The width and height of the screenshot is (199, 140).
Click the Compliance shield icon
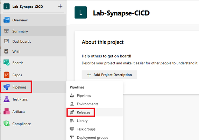click(7, 123)
